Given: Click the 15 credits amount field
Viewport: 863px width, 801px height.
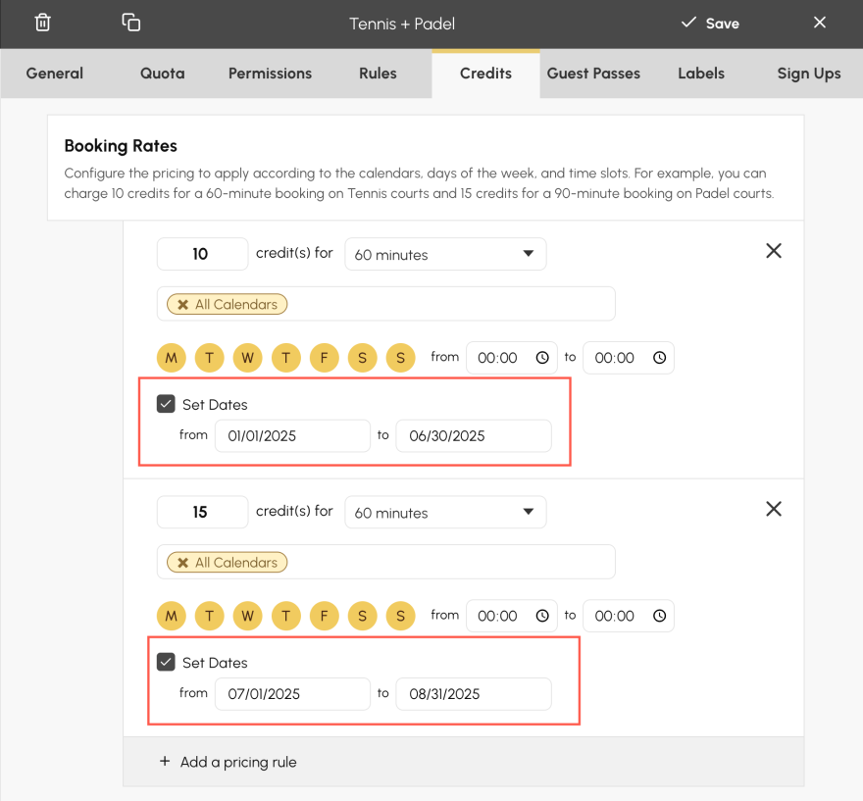Looking at the screenshot, I should pos(202,512).
